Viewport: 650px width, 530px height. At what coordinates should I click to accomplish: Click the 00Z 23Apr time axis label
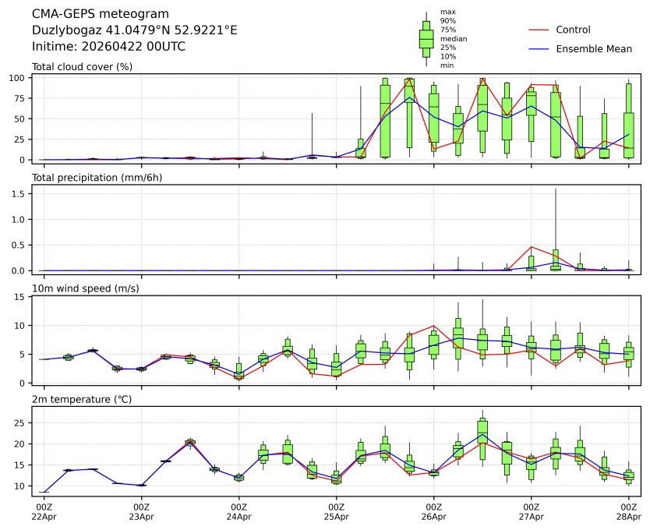(141, 512)
